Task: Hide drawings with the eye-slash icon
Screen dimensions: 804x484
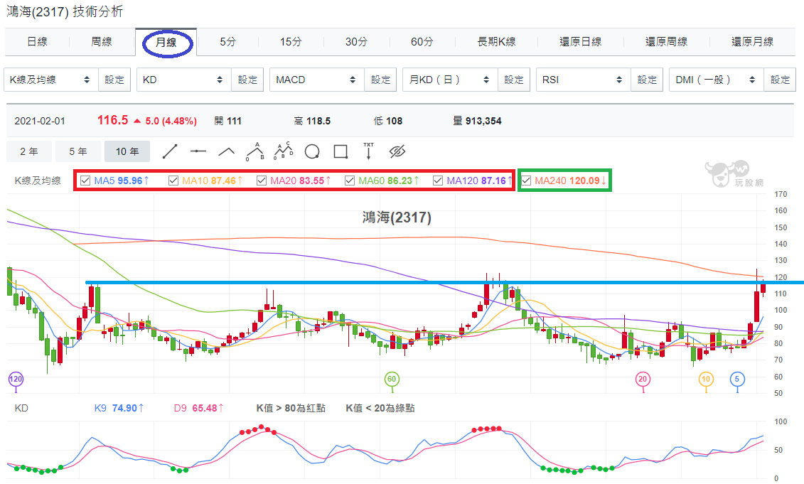Action: tap(397, 151)
